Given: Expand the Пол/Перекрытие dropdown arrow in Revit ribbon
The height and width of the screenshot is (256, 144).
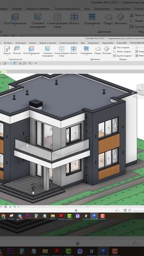Looking at the screenshot, I should [x=31, y=55].
